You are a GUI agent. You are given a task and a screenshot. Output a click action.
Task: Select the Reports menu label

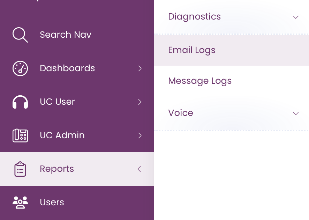click(x=57, y=169)
